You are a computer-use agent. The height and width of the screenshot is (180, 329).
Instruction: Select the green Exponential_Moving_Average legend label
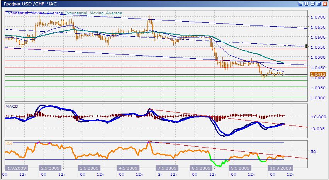coord(93,13)
